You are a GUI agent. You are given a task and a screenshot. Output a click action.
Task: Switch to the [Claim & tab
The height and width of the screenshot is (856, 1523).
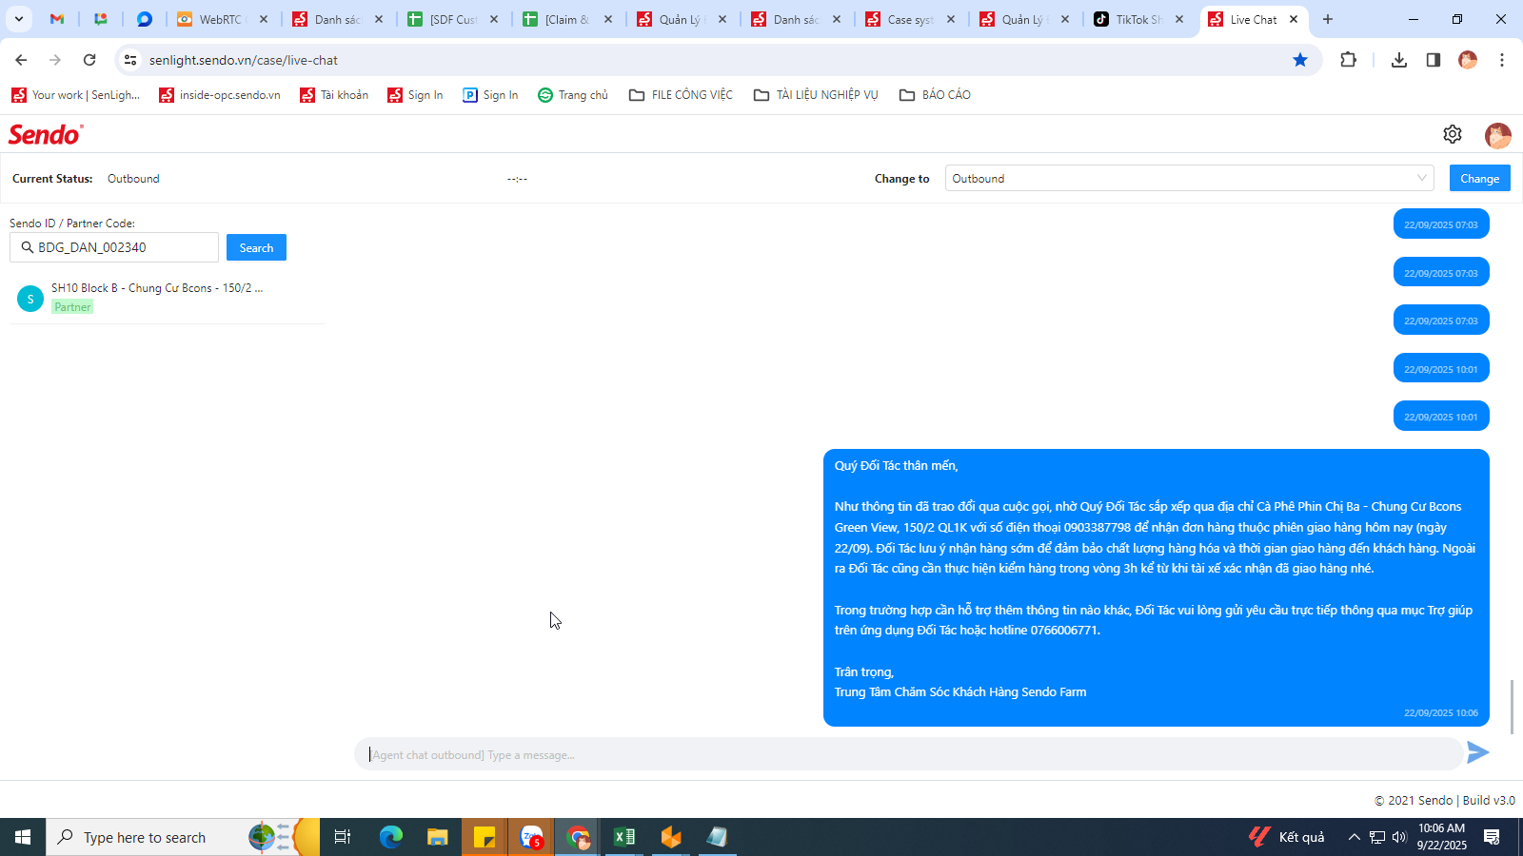pos(568,19)
